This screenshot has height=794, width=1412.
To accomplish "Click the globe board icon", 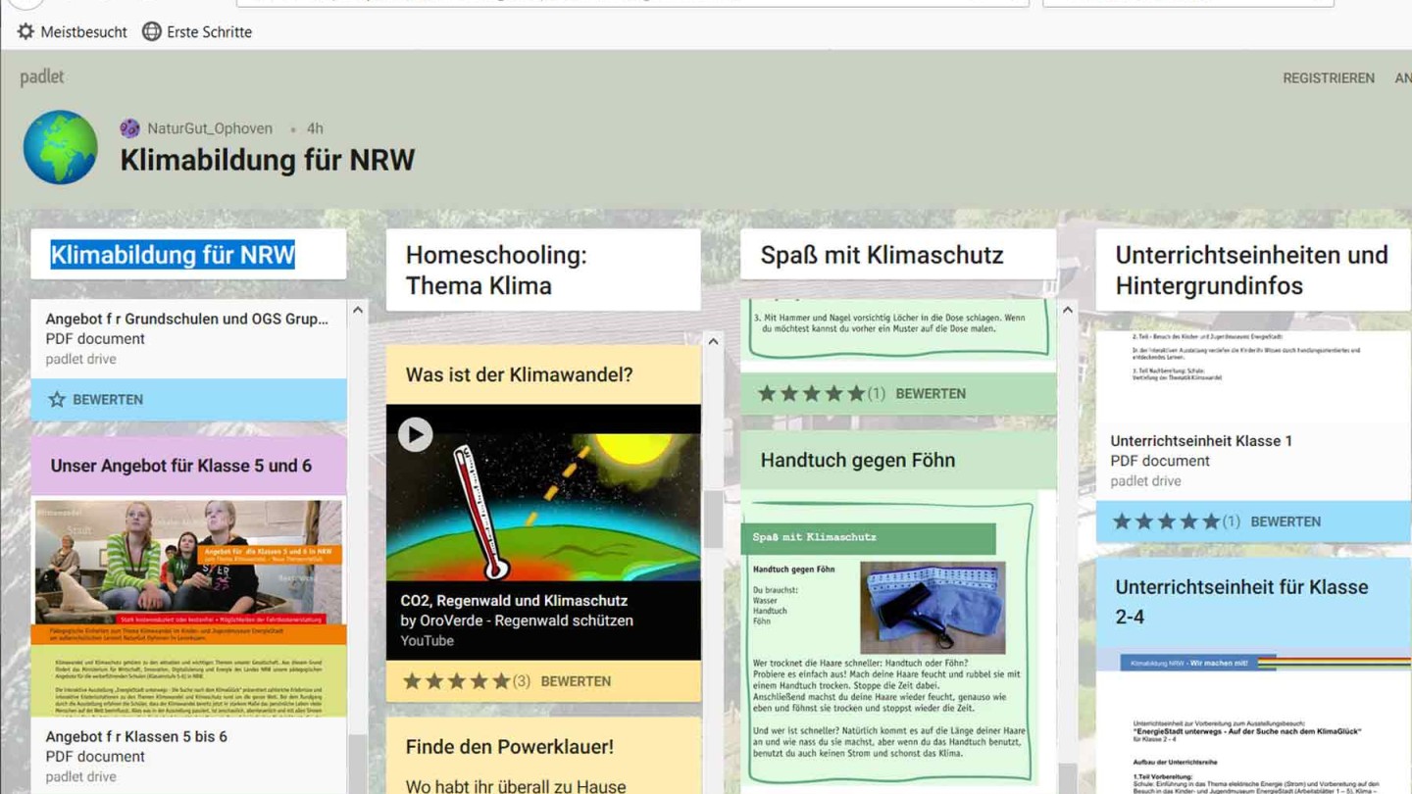I will coord(61,147).
